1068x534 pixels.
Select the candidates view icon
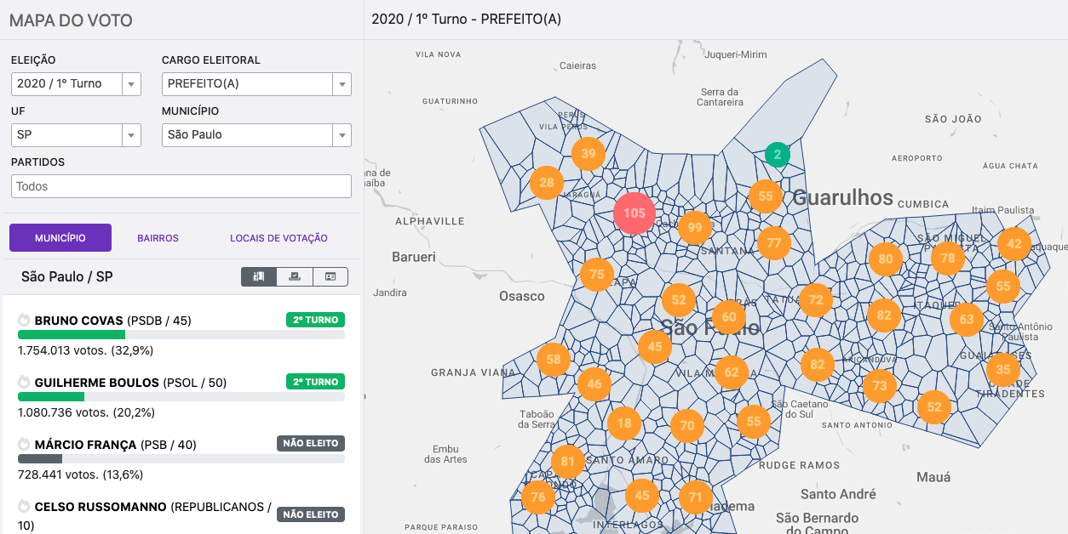[x=259, y=276]
